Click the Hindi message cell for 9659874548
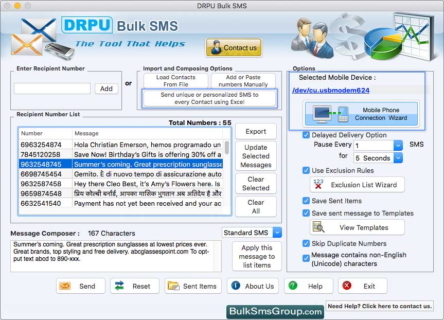This screenshot has width=444, height=320. tap(148, 193)
